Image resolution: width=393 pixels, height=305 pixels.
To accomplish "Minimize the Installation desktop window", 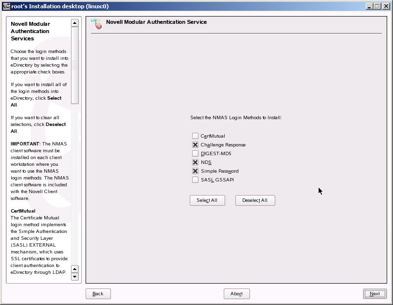I will point(369,6).
